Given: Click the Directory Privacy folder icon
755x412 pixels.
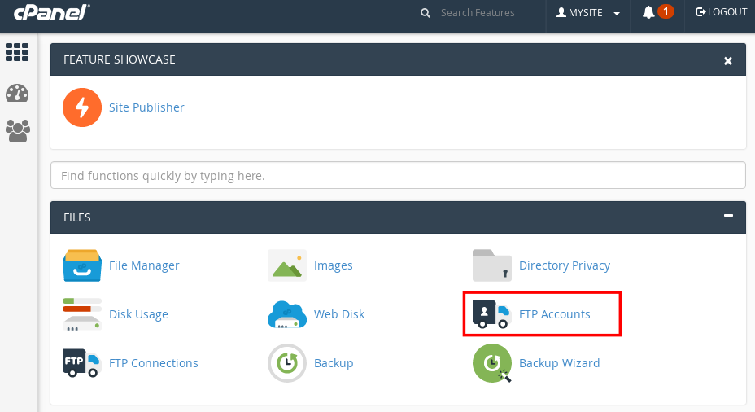Looking at the screenshot, I should coord(491,265).
